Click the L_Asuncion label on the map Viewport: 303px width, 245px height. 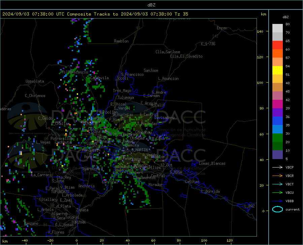(168, 79)
